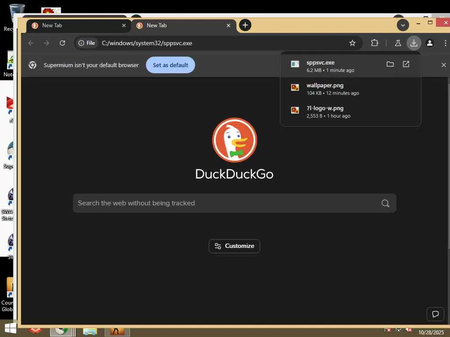Open full download history icon
Viewport: 450px width, 337px height.
406,64
